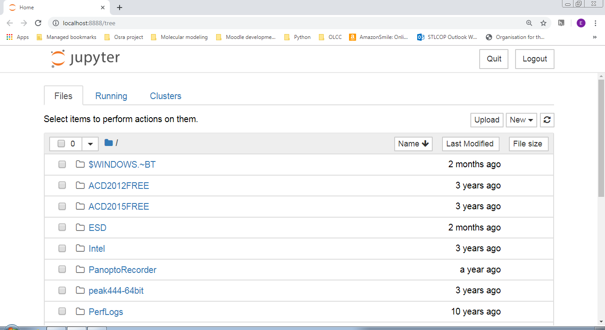Open a new browser tab
The width and height of the screenshot is (605, 330).
120,8
